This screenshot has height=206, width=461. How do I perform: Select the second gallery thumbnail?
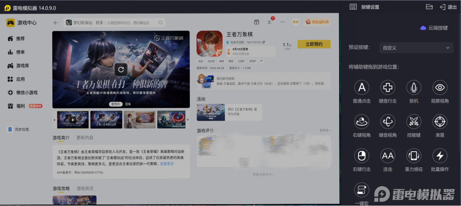coord(106,119)
